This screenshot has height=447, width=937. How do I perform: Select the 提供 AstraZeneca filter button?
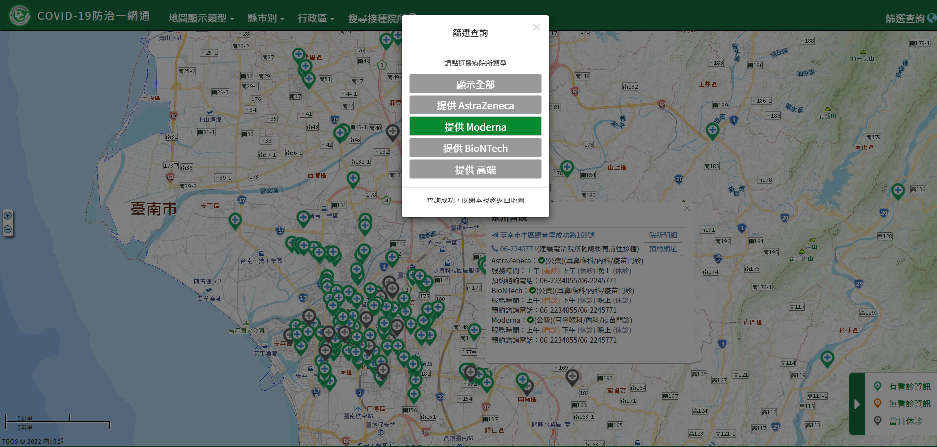point(475,105)
